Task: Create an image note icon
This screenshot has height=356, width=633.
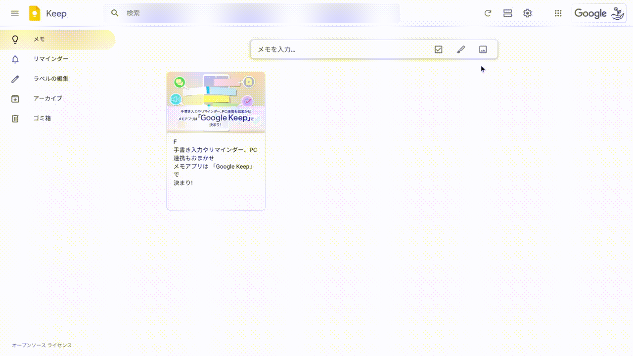Action: point(483,49)
